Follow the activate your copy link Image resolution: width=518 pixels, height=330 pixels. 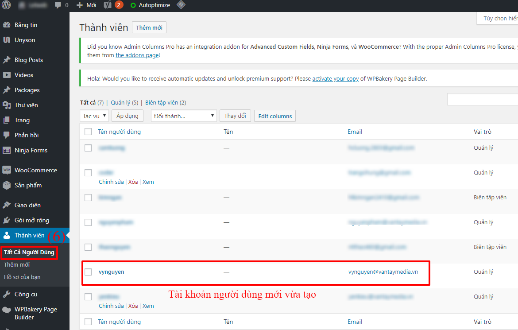[335, 79]
